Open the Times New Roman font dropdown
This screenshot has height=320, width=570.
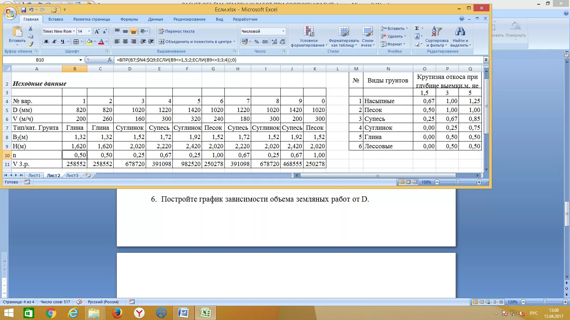(74, 31)
